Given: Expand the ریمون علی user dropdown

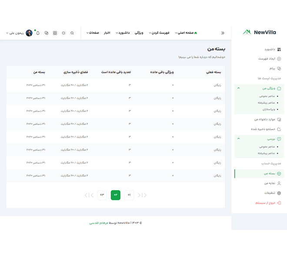Looking at the screenshot, I should [x=15, y=33].
